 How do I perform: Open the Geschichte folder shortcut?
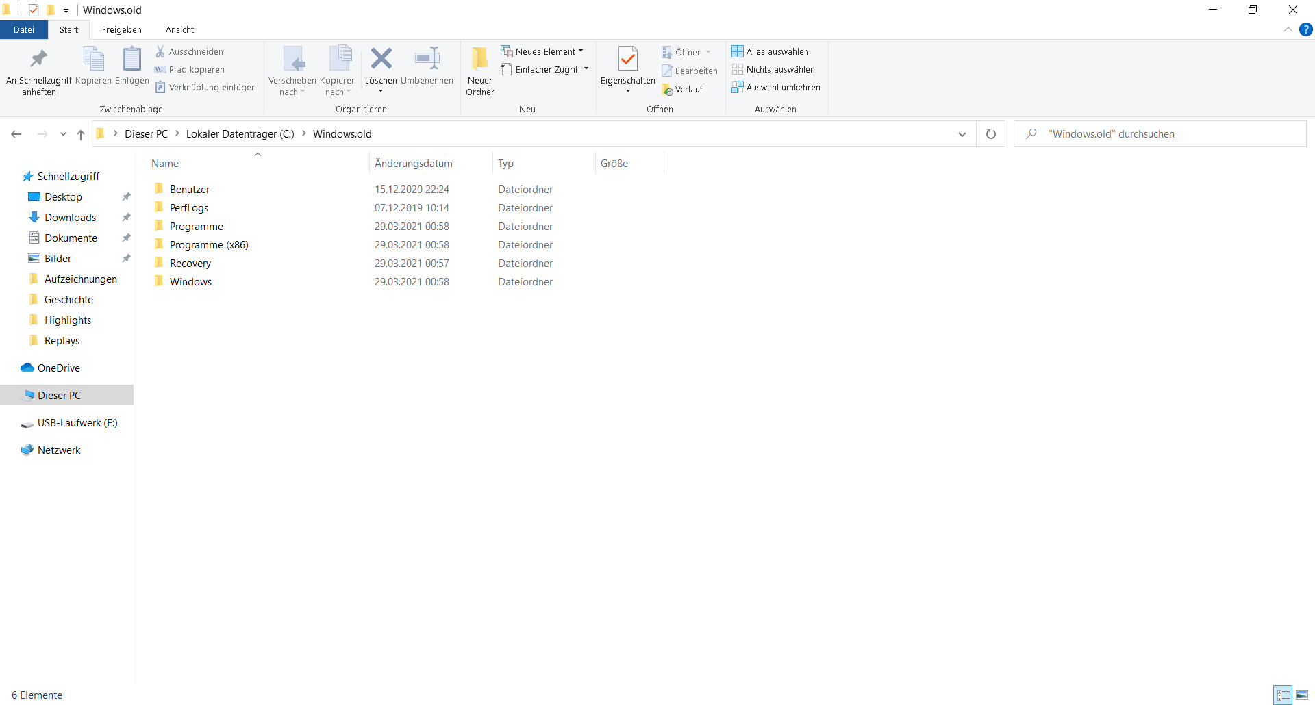coord(68,299)
